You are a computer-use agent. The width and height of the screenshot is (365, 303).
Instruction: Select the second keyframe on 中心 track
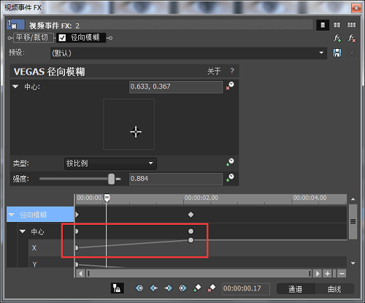pyautogui.click(x=191, y=231)
